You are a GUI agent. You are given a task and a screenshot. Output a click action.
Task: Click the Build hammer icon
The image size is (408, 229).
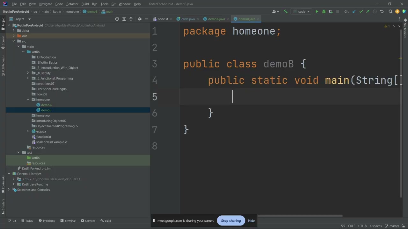[x=285, y=11]
